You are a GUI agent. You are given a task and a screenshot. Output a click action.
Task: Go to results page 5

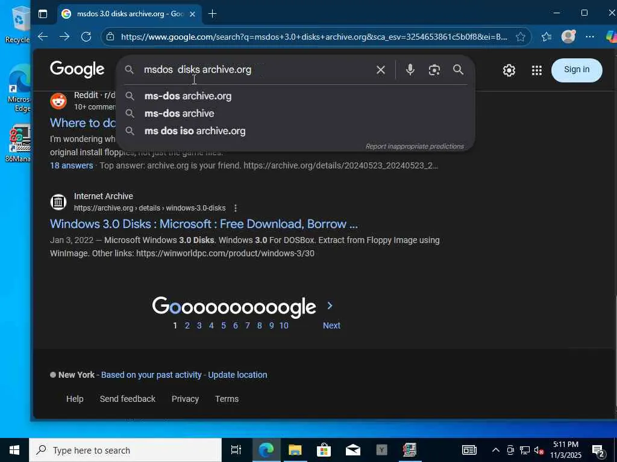point(224,325)
